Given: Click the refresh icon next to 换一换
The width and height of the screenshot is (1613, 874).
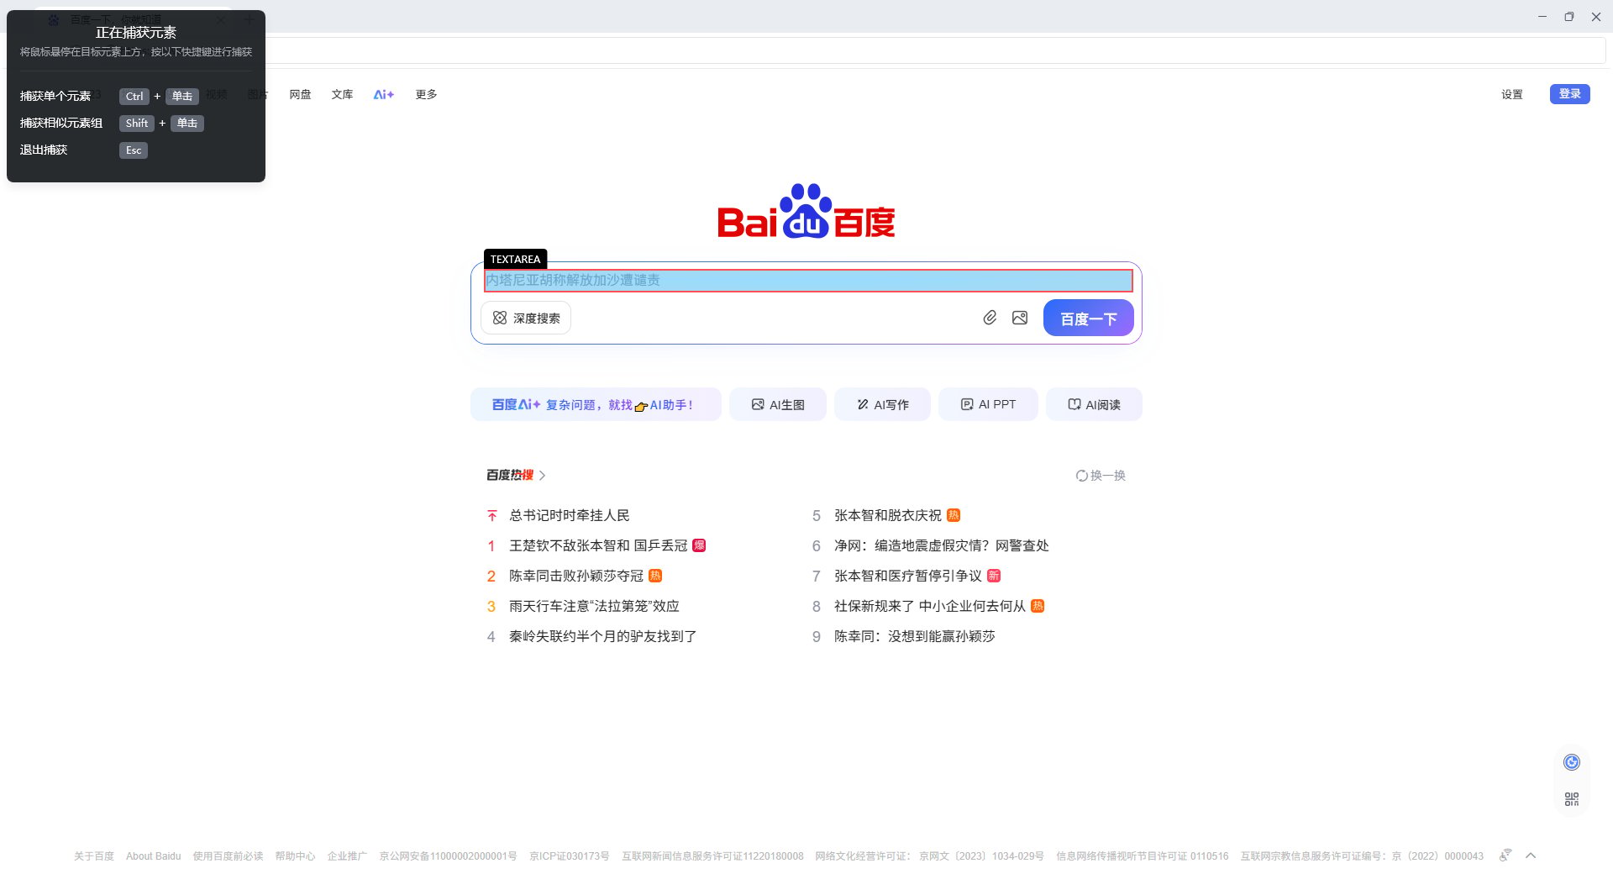Looking at the screenshot, I should pos(1082,476).
